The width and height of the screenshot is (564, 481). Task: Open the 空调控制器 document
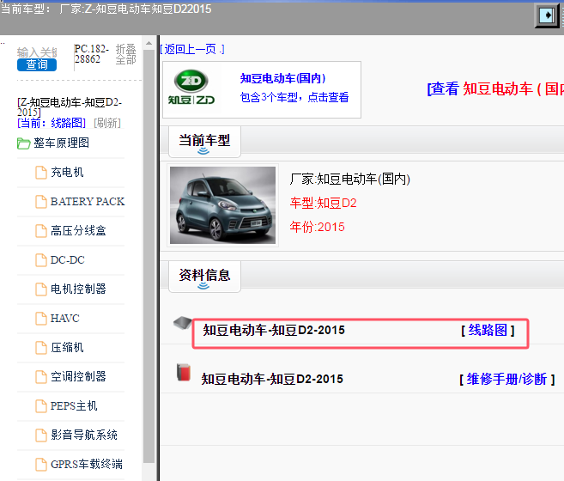(x=78, y=376)
